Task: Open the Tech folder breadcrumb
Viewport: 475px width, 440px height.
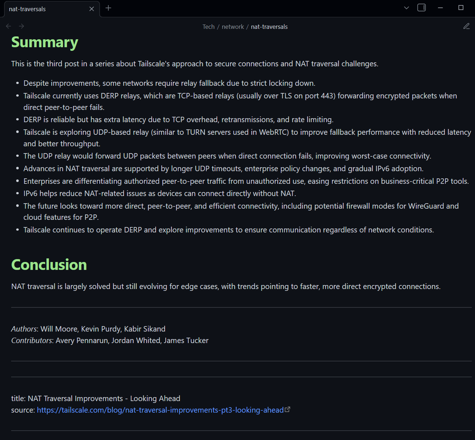Action: (x=208, y=27)
